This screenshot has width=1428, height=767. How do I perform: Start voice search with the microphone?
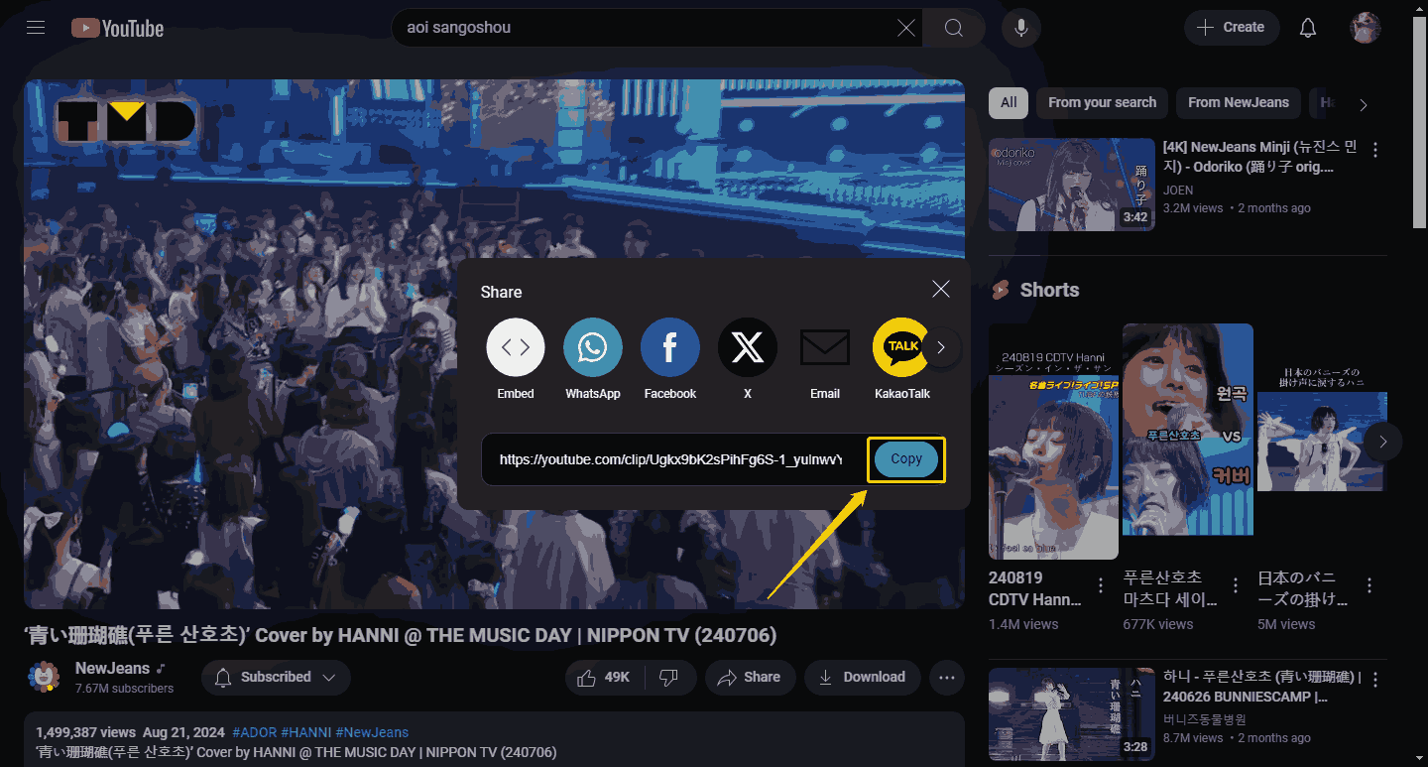tap(1020, 28)
